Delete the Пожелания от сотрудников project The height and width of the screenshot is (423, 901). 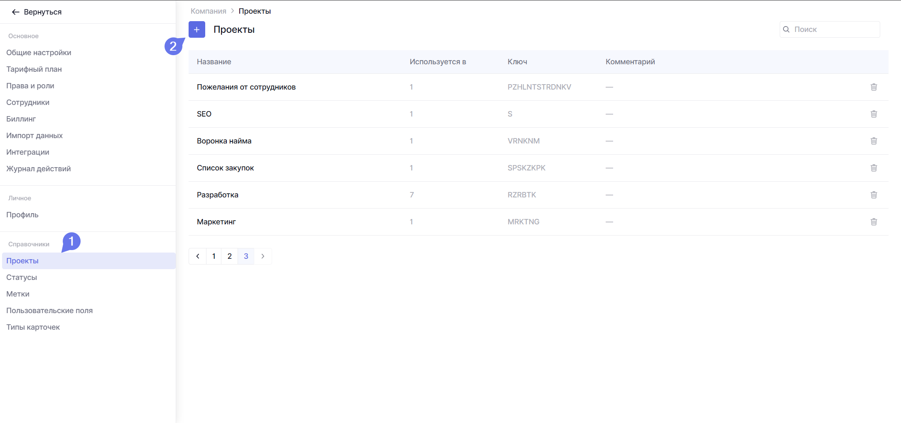coord(874,87)
